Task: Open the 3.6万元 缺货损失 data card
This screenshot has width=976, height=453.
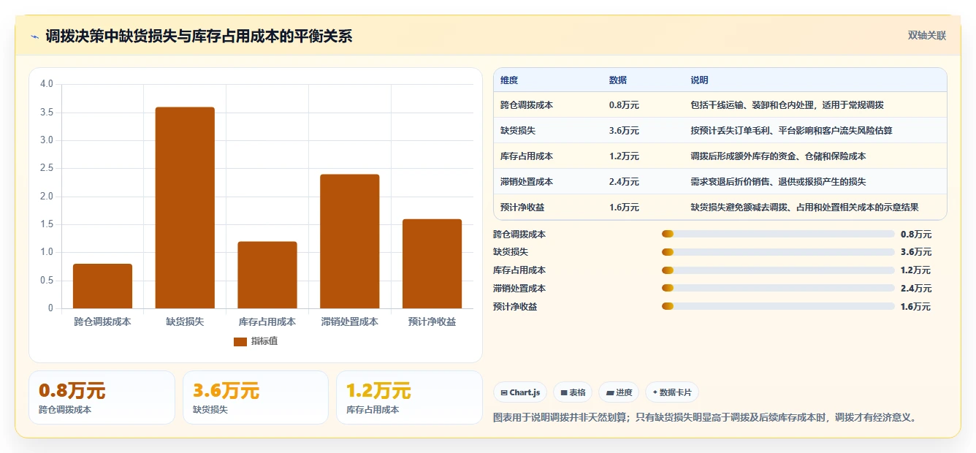Action: pos(256,397)
